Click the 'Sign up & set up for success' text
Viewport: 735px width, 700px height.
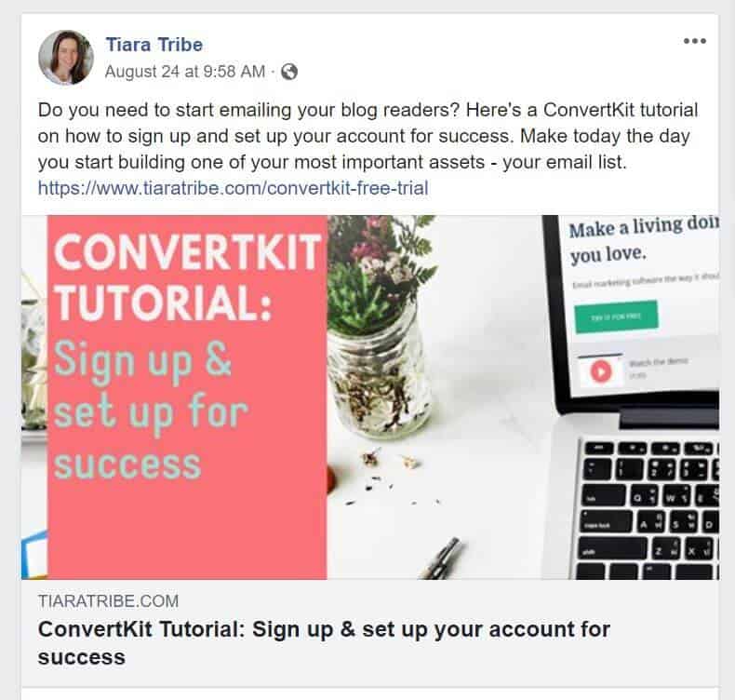coord(150,411)
